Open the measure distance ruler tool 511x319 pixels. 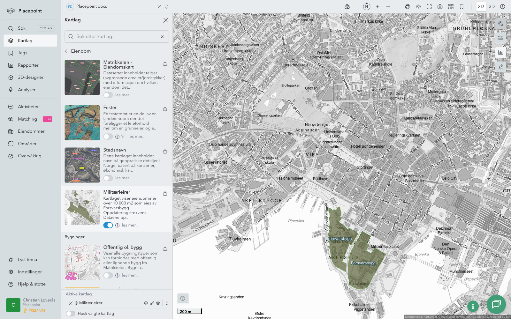coord(500,38)
